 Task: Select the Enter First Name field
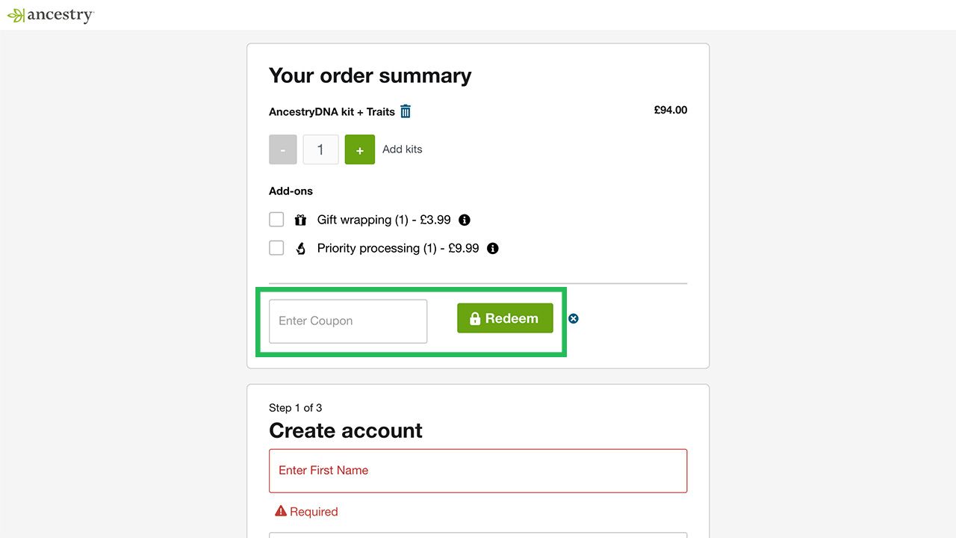[x=478, y=471]
